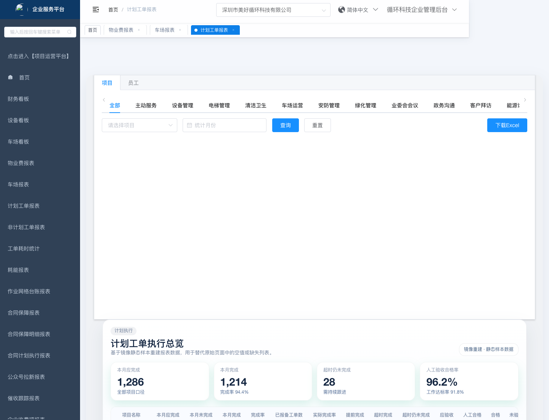Click the sidebar collapse hamburger icon

96,10
